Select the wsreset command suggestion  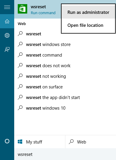coord(65,55)
